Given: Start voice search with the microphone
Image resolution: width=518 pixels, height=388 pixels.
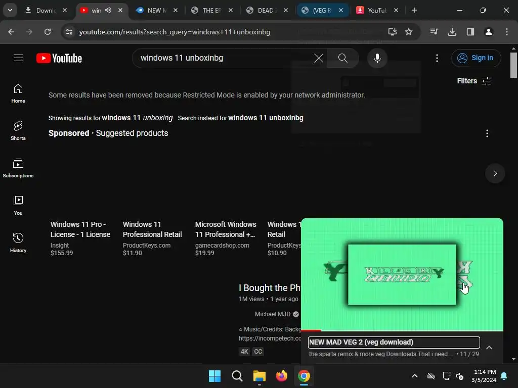Looking at the screenshot, I should pos(377,58).
